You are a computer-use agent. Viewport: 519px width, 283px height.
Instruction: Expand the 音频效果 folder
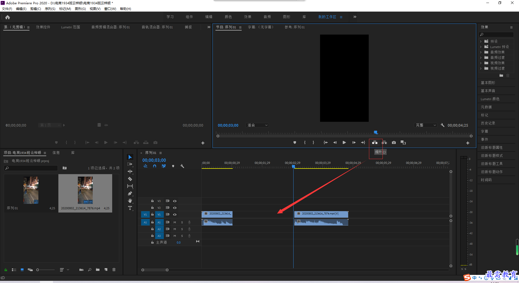[x=481, y=52]
